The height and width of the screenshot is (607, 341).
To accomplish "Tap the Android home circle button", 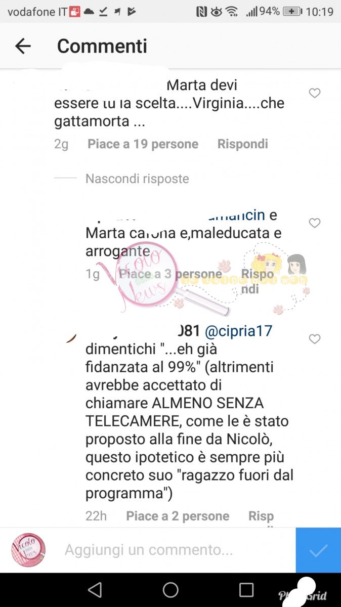I will coord(170,590).
